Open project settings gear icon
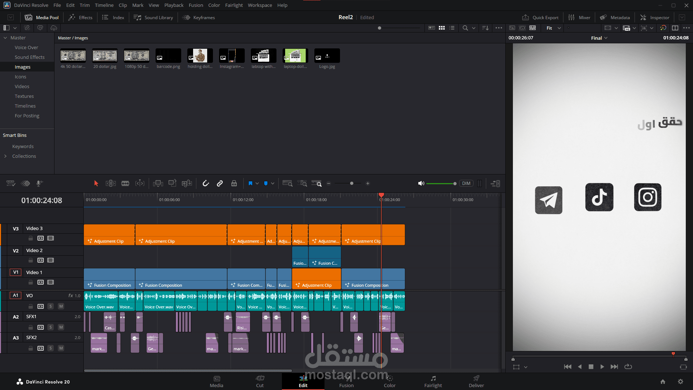Screen dimensions: 693x390 tap(680, 382)
